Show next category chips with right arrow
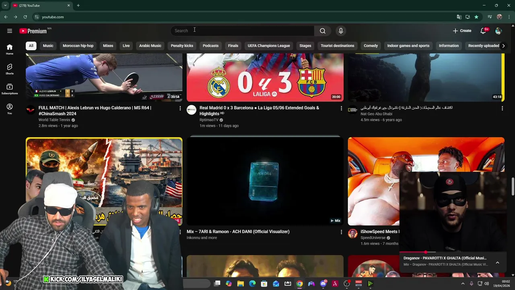 click(x=503, y=46)
